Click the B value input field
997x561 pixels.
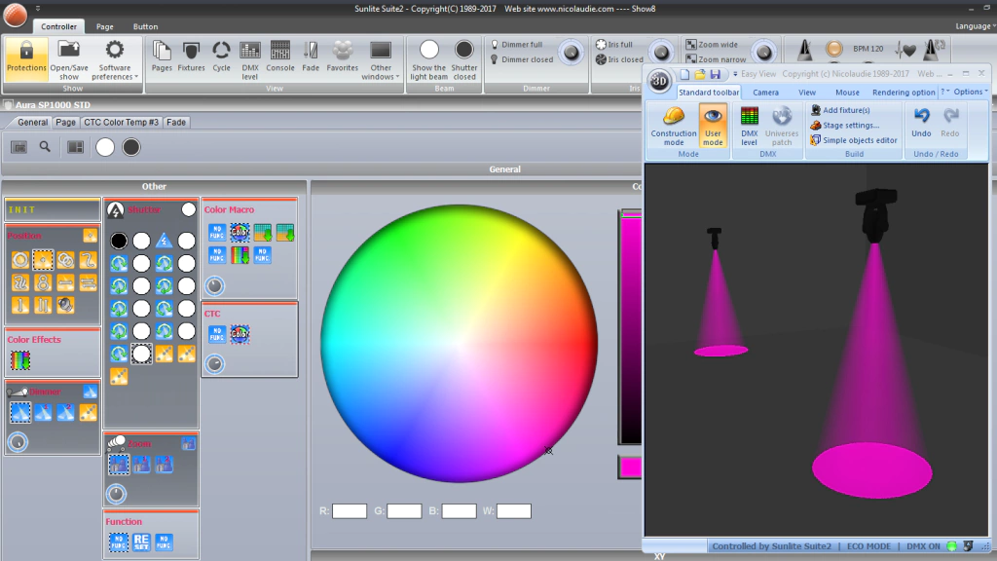coord(460,510)
